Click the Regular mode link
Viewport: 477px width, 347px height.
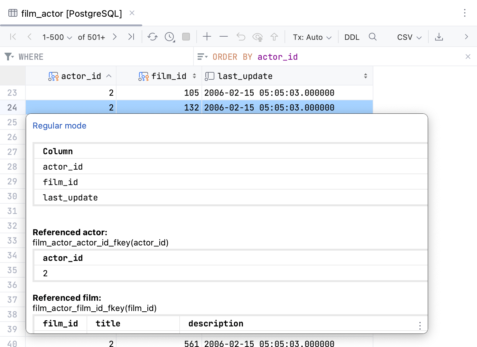59,126
